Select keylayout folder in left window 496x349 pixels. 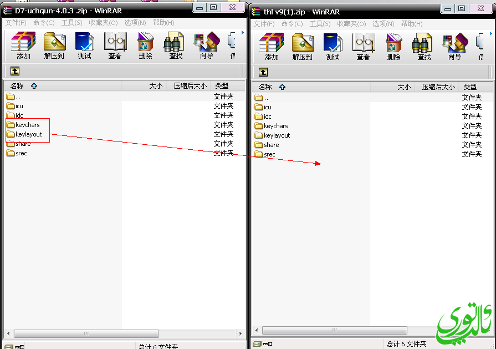tap(28, 134)
